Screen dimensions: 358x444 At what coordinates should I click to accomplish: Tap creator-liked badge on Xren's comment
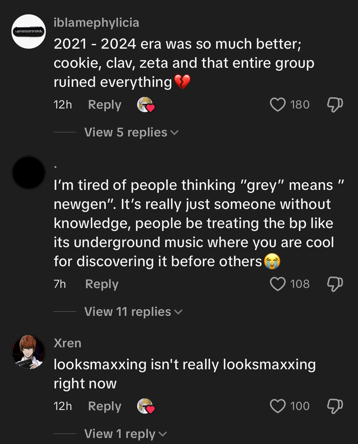[x=146, y=406]
